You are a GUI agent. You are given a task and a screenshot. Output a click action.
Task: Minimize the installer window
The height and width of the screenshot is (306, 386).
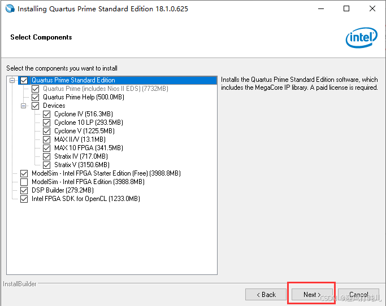pos(321,8)
